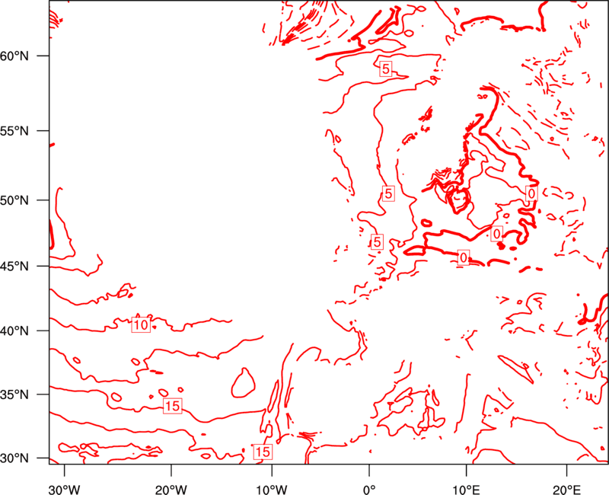
Task: Click the 35°N latitude axis label
Action: click(14, 394)
